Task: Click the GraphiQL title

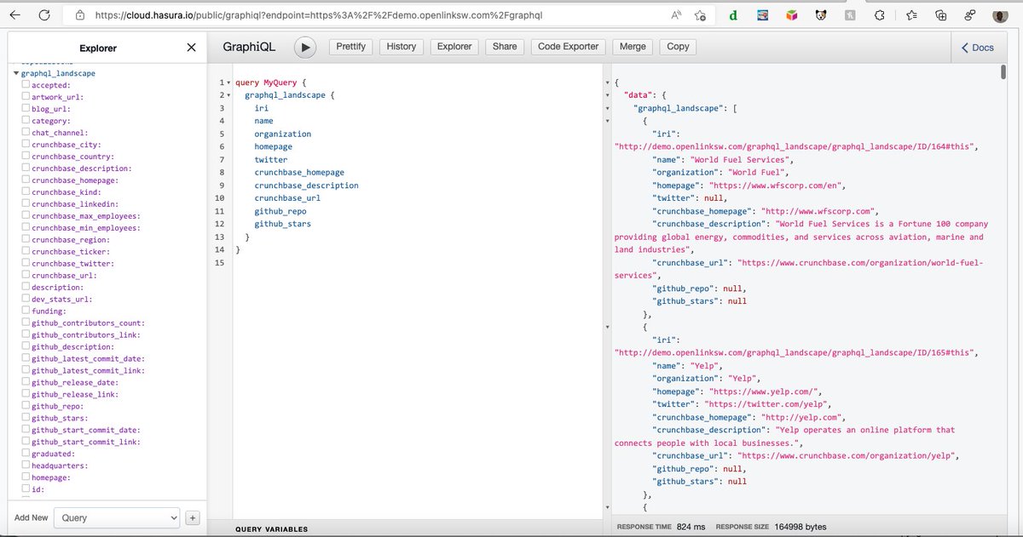Action: click(x=249, y=48)
